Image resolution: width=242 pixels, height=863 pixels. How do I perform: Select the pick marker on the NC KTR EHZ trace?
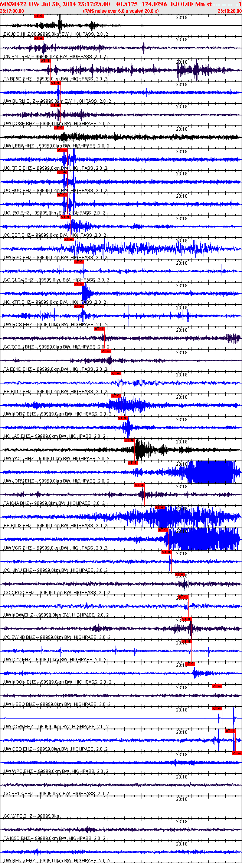pos(79,284)
